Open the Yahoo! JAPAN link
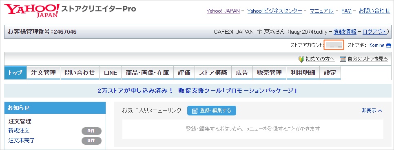The width and height of the screenshot is (394, 150). point(223,11)
